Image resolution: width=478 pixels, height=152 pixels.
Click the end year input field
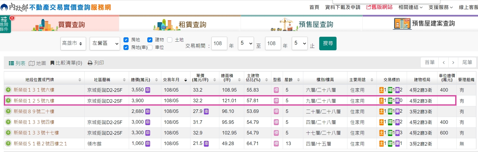pos(273,43)
